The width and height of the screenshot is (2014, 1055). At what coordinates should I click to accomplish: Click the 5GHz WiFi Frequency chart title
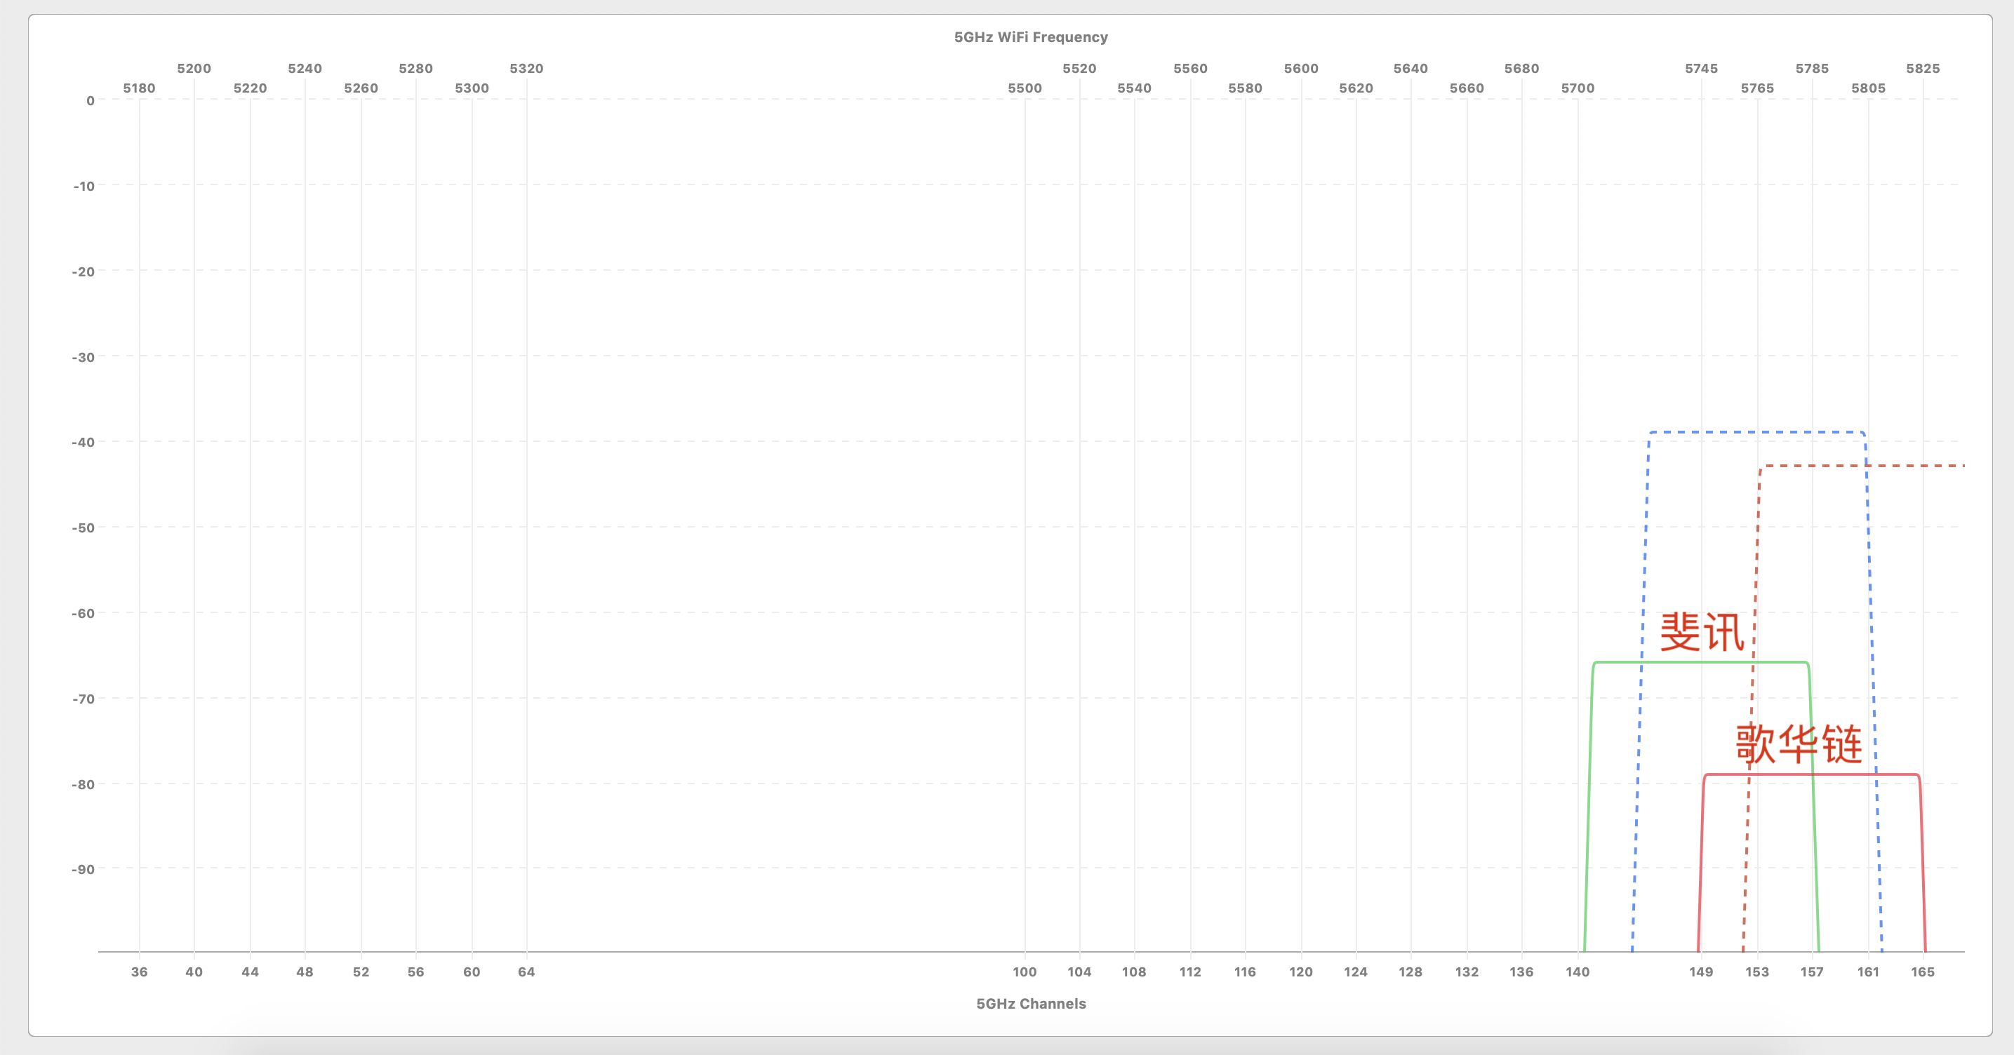tap(1030, 36)
